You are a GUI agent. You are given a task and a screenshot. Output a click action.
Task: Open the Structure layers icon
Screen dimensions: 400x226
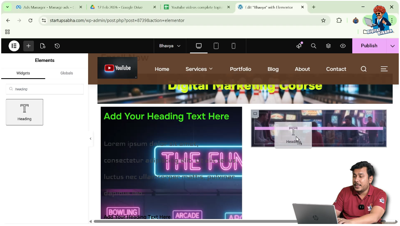pos(328,46)
